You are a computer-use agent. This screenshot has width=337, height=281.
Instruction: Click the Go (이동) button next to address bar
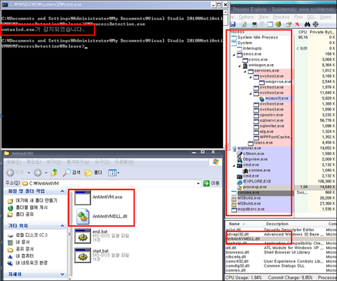[x=212, y=183]
